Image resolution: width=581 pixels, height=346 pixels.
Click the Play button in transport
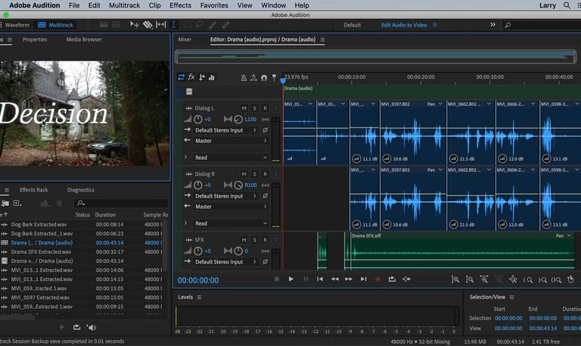pyautogui.click(x=290, y=279)
